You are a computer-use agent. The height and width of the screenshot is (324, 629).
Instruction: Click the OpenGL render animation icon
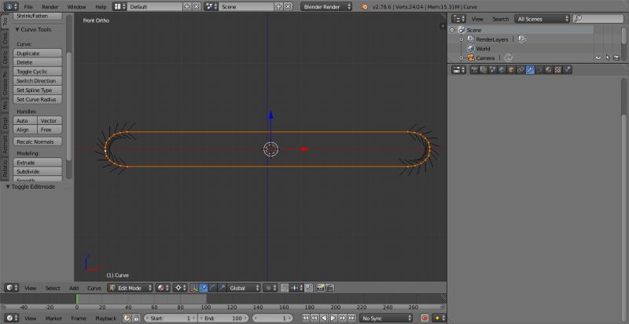(329, 288)
